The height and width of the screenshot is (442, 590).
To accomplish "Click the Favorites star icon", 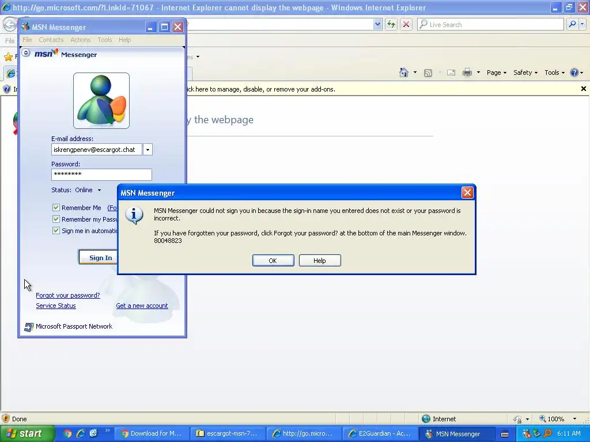I will coord(8,57).
